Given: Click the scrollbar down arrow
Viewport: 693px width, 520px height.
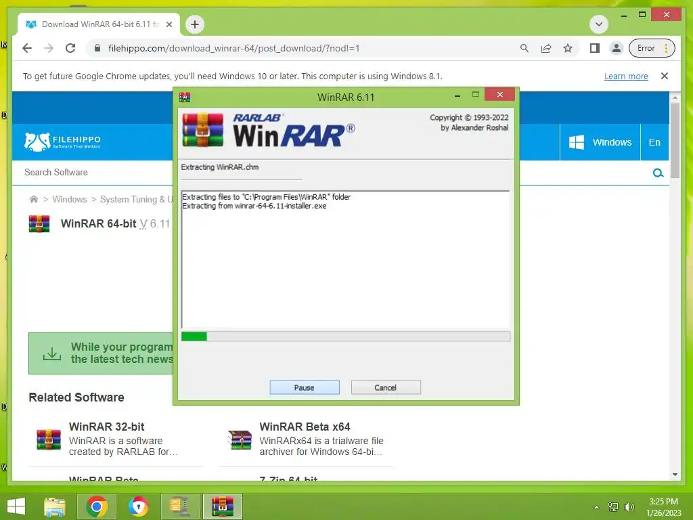Looking at the screenshot, I should (675, 475).
